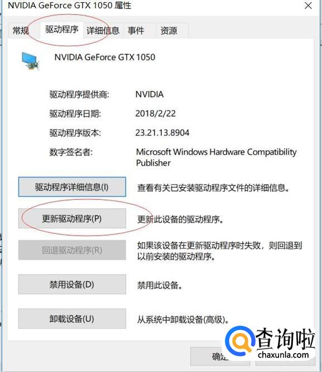Close the GTX 1050 properties dialog
This screenshot has height=372, width=322.
pos(308,6)
